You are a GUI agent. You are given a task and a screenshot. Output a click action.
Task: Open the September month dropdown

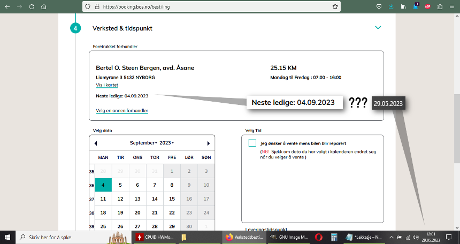pos(143,143)
